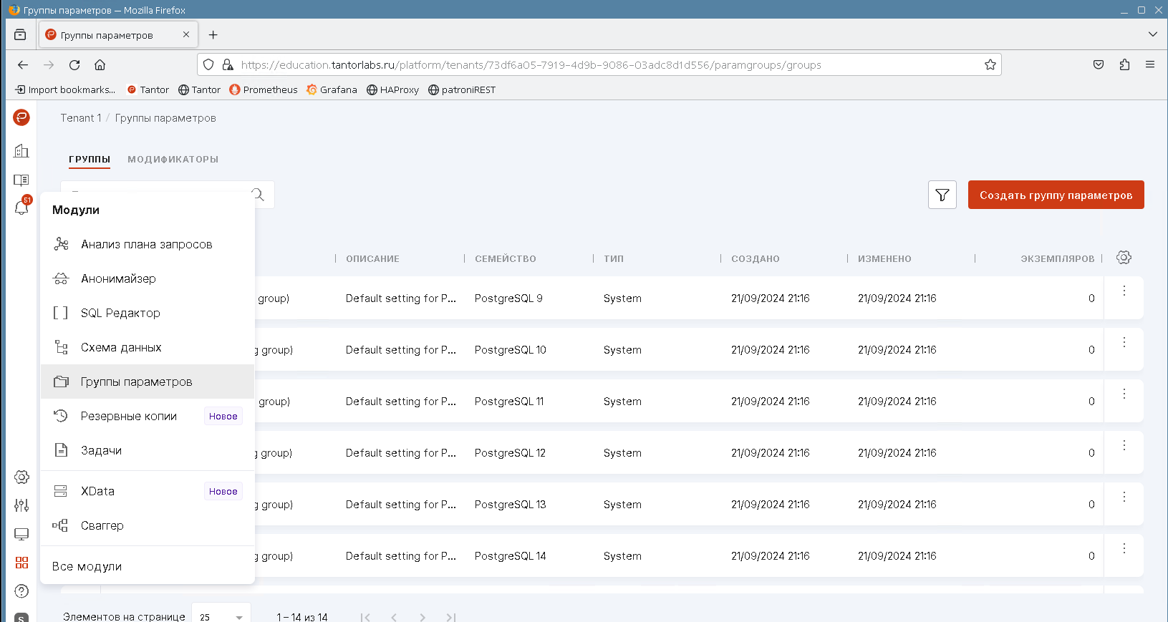This screenshot has width=1168, height=622.
Task: Open the sidebar settings gear icon
Action: tap(21, 477)
